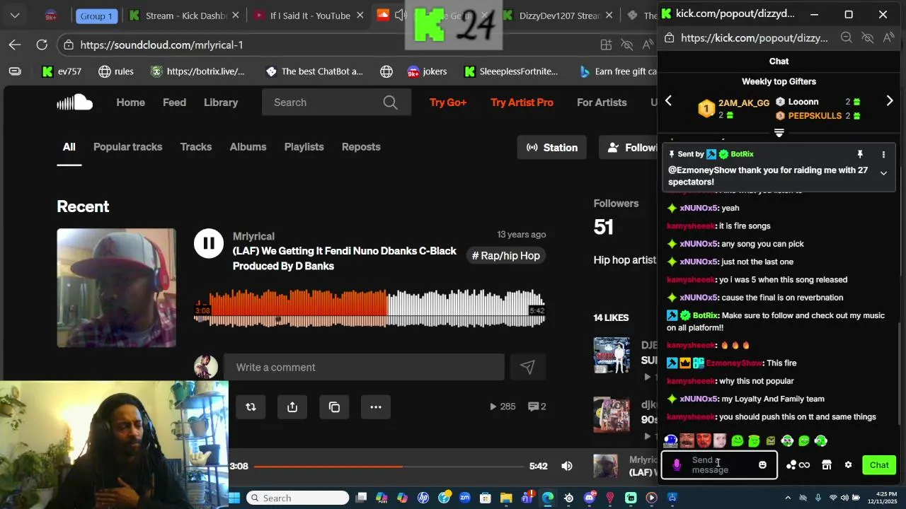Screen dimensions: 906x509
Task: Open Discord from the taskbar
Action: point(590,498)
